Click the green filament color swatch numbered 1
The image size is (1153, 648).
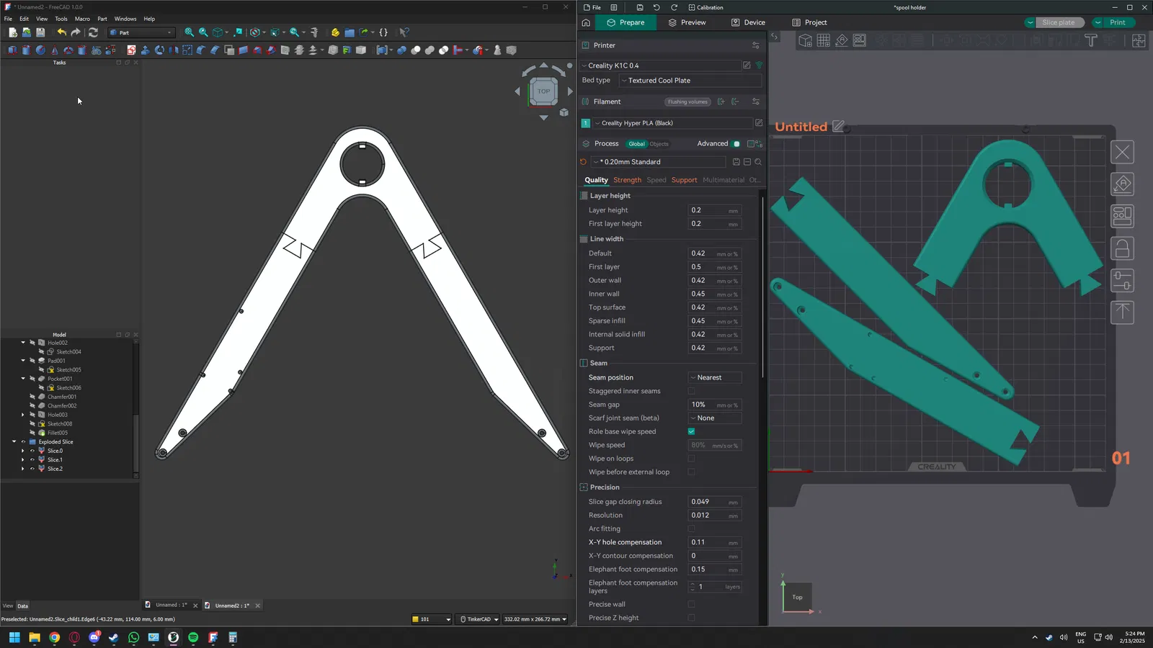click(586, 123)
